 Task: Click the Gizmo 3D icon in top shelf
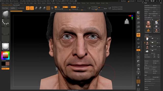point(48,8)
